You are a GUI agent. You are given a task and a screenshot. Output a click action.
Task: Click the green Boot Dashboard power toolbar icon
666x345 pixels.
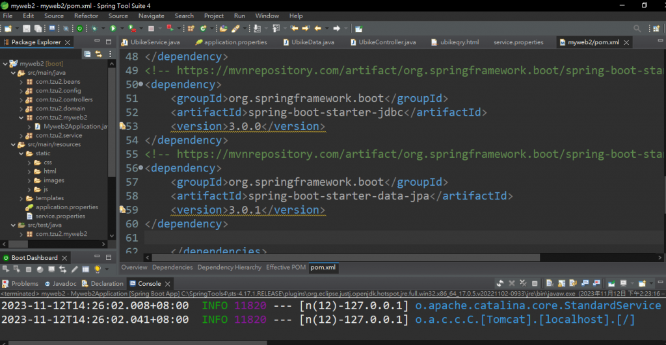80,29
